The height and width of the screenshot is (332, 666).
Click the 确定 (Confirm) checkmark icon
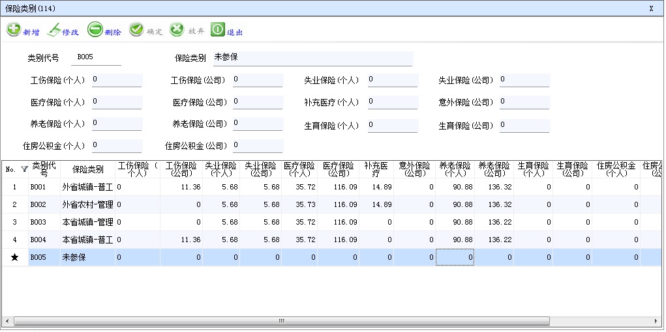[136, 30]
